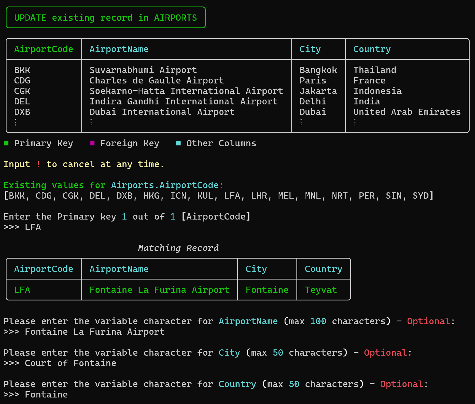Viewport: 475px width, 404px height.
Task: Click the cyan Airports.AirportCode text
Action: 165,185
